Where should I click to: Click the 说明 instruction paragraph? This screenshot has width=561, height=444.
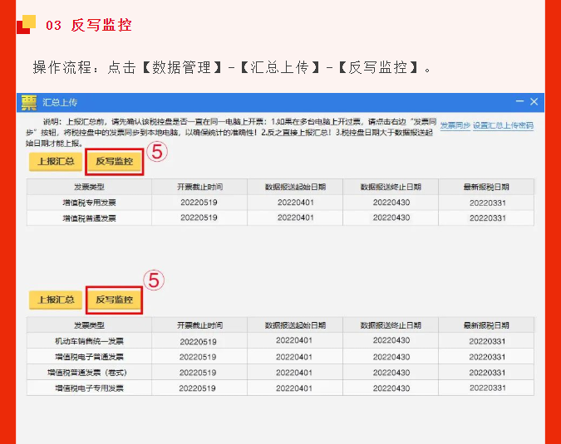[x=231, y=133]
